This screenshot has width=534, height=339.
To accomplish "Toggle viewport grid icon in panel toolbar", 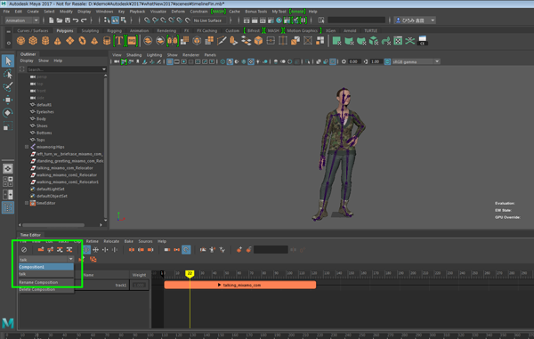I will click(170, 61).
